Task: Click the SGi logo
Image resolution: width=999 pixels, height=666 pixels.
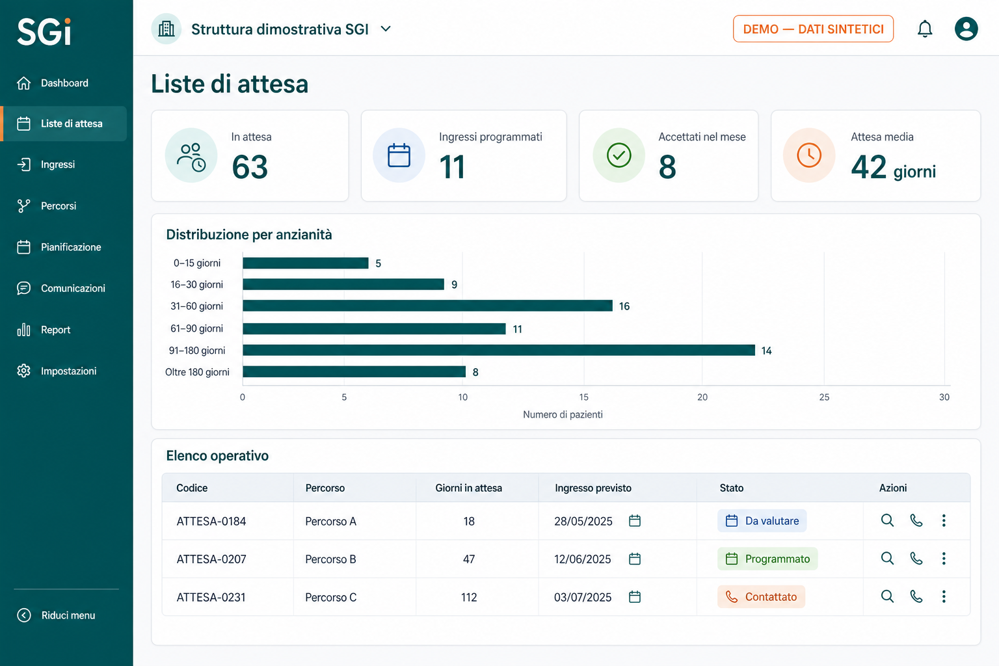Action: pos(44,32)
